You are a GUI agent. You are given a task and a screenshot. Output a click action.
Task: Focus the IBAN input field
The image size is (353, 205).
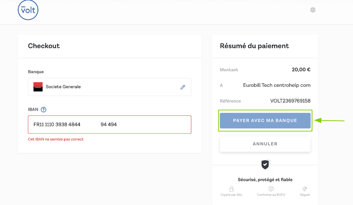pyautogui.click(x=109, y=124)
